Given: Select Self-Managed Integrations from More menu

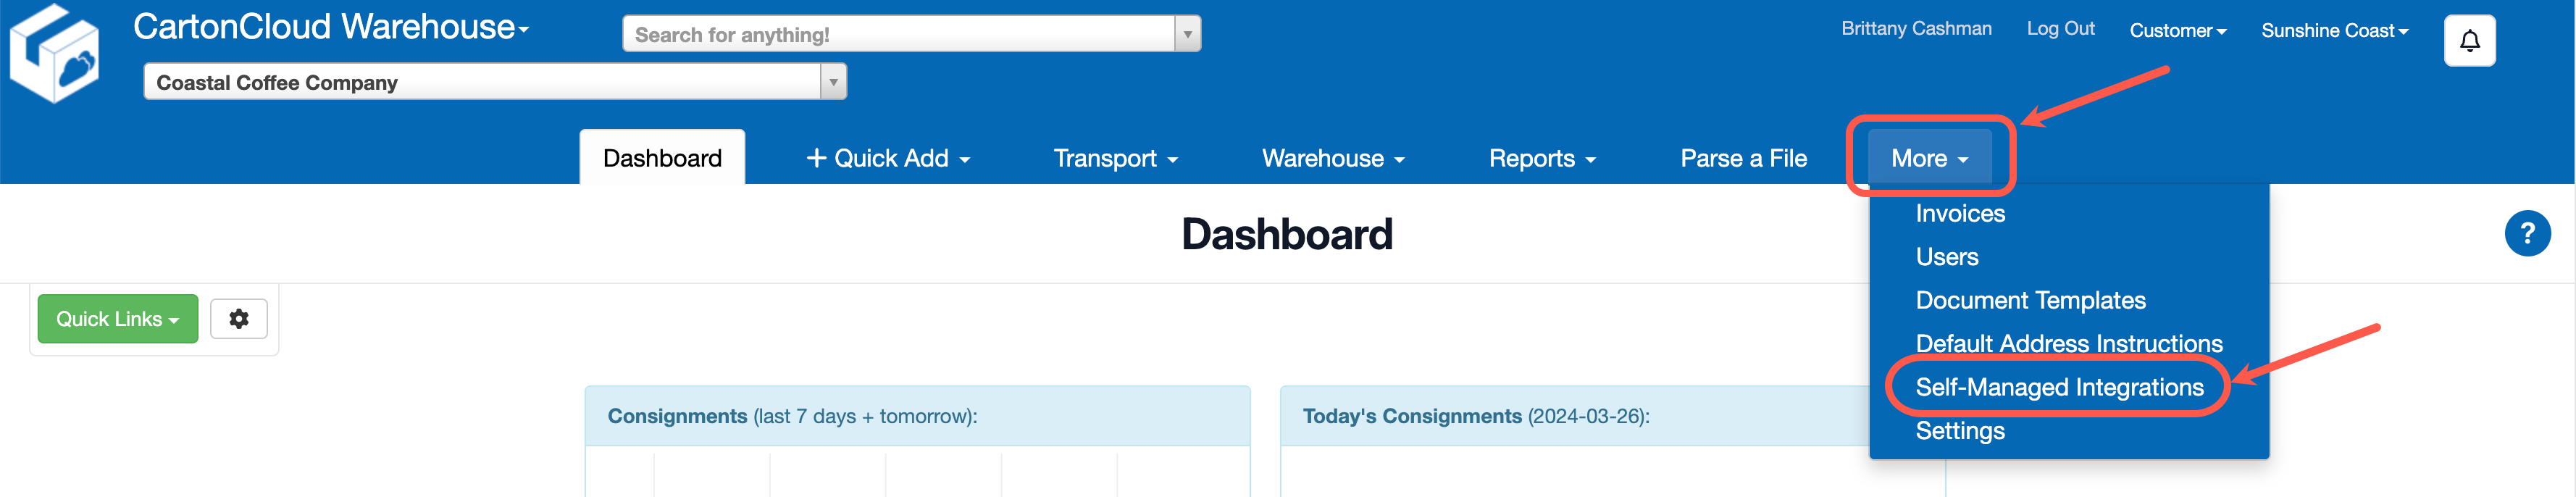Looking at the screenshot, I should 2059,387.
